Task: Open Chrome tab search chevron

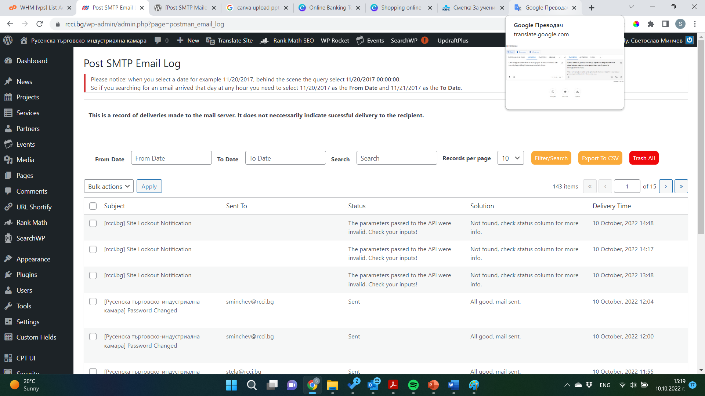Action: pyautogui.click(x=631, y=7)
